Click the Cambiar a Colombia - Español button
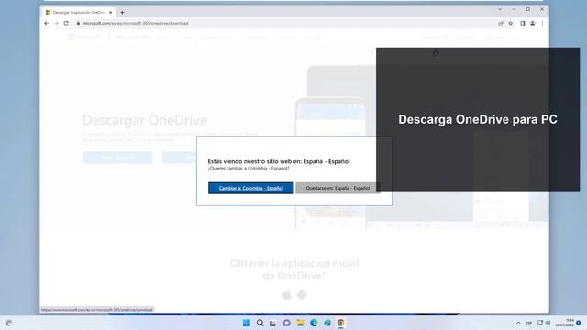 tap(250, 188)
